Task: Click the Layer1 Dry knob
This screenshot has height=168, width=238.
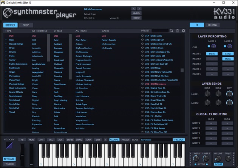Action: point(229,94)
